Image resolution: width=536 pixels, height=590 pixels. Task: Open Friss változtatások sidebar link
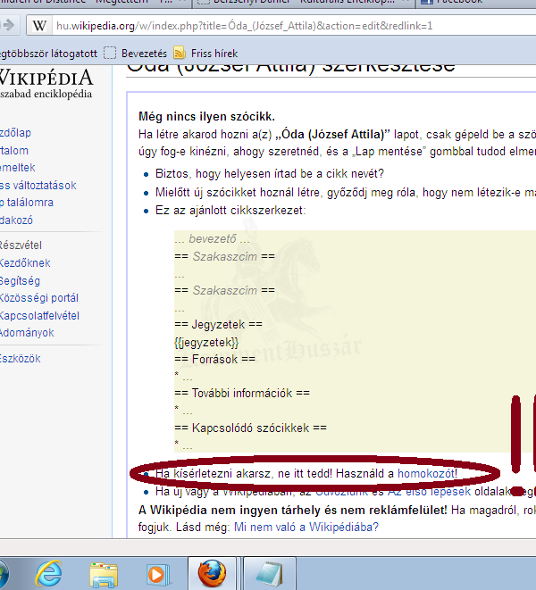(x=38, y=185)
